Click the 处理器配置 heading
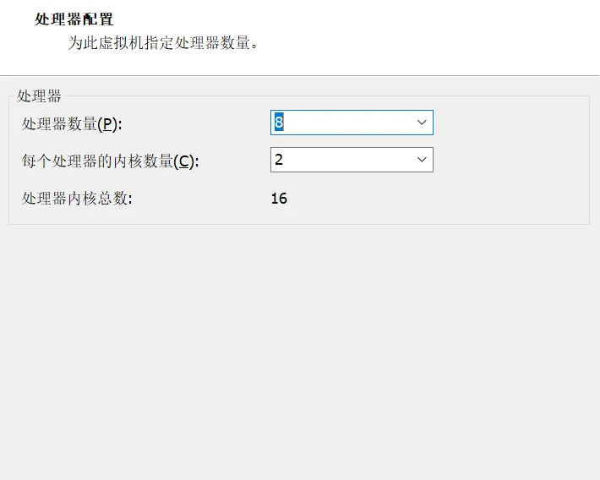The width and height of the screenshot is (600, 480). tap(74, 19)
